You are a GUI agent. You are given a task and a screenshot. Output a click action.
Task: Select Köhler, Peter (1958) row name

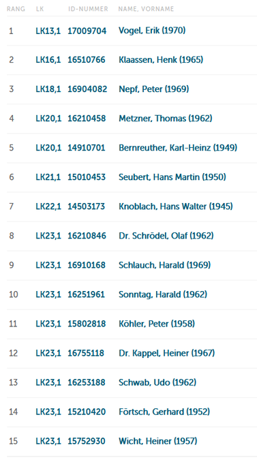[x=157, y=324]
